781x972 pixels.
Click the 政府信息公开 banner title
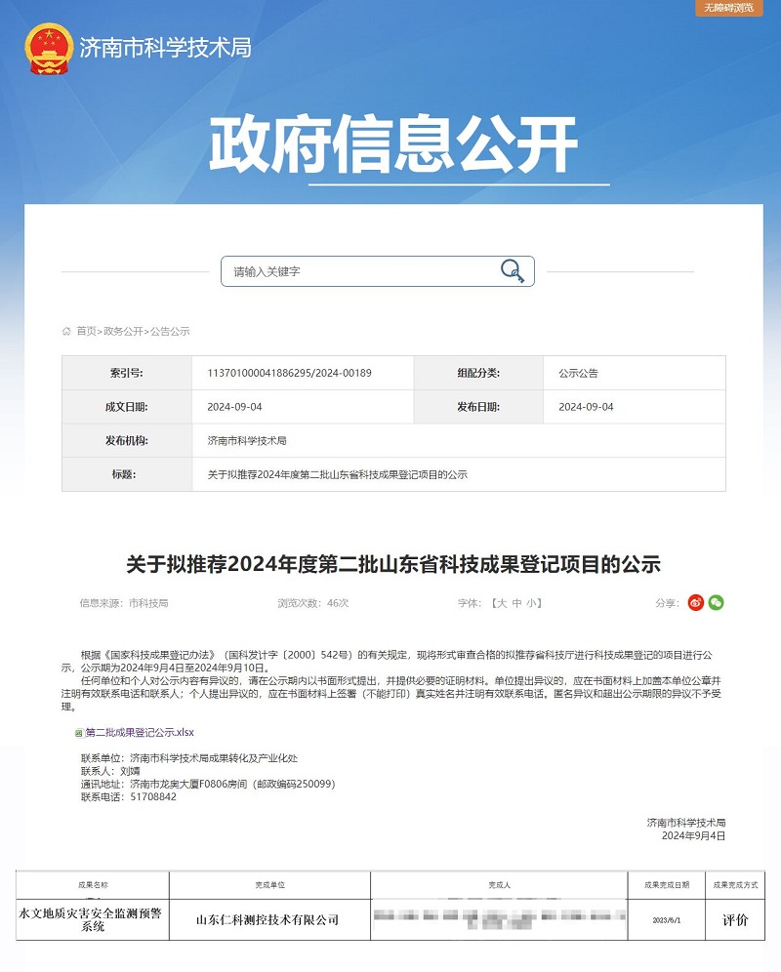click(x=393, y=144)
